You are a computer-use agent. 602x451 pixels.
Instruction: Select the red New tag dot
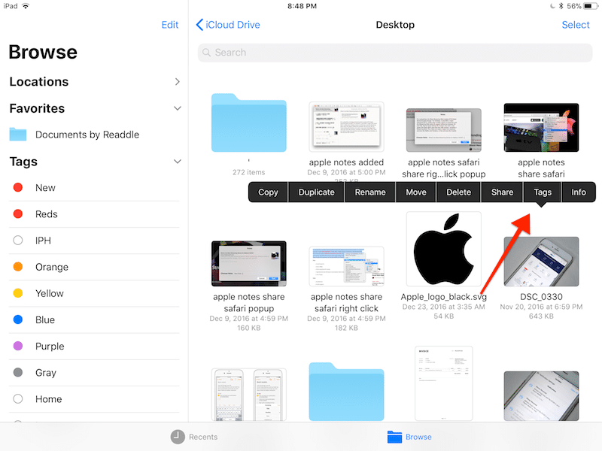18,188
